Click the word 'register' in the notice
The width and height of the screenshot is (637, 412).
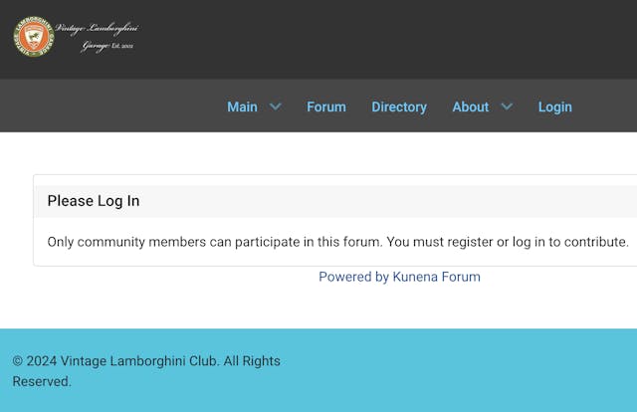click(x=470, y=243)
